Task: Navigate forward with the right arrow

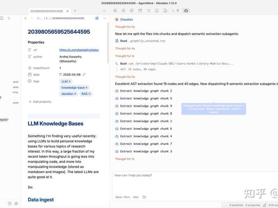Action: 32,18
